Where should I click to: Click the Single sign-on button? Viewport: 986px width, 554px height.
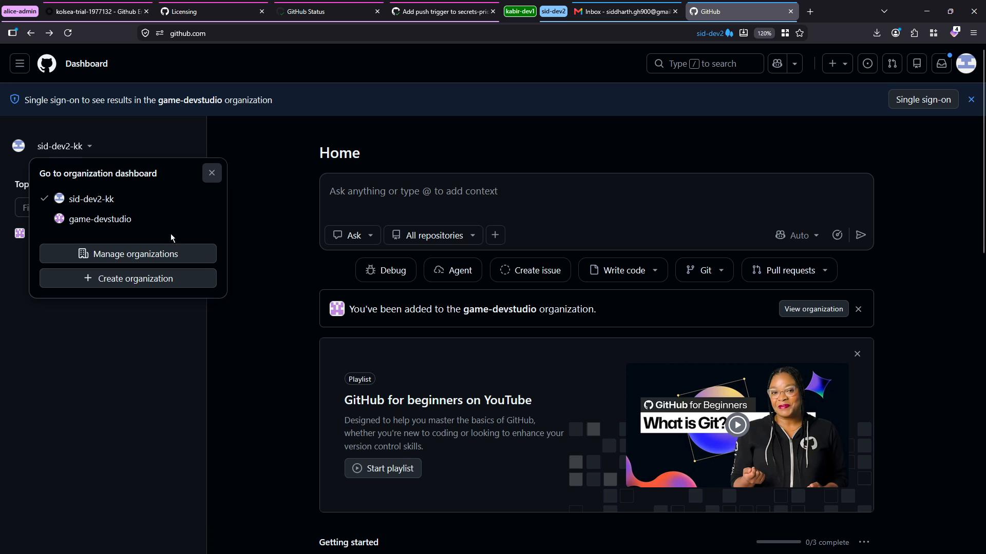[x=923, y=100]
